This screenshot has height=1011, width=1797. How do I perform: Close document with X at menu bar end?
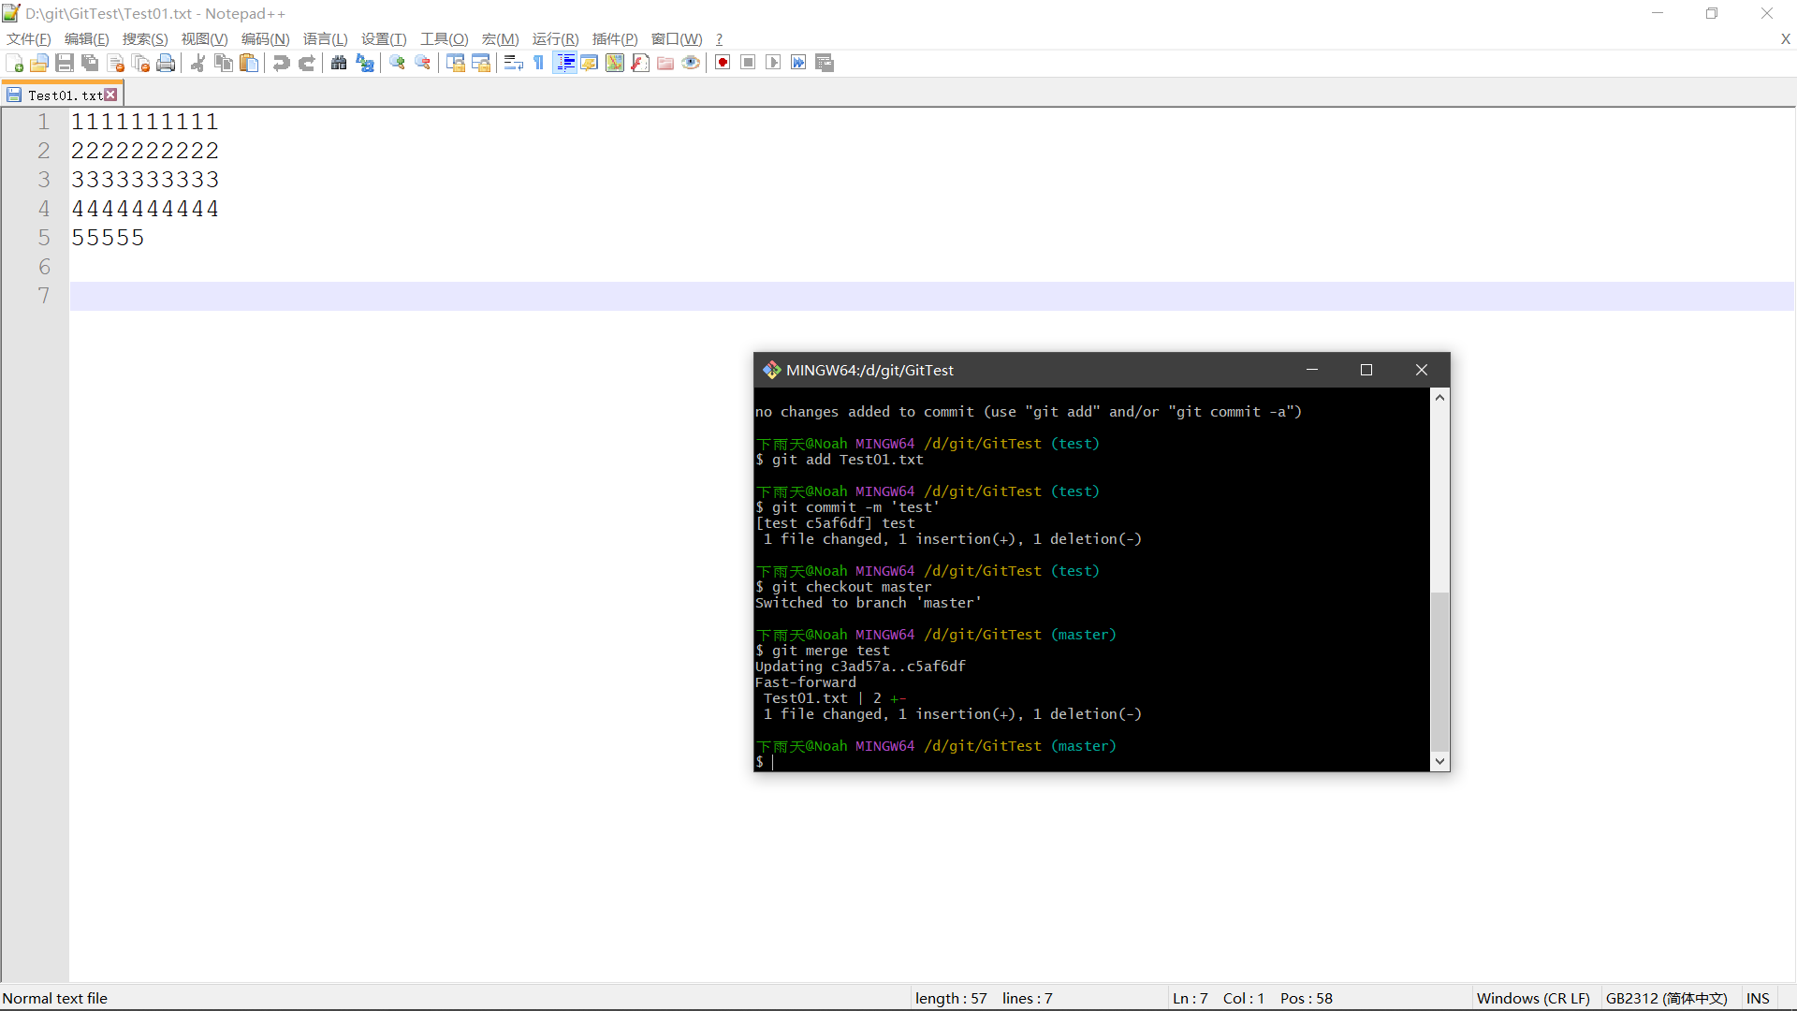click(x=1785, y=38)
